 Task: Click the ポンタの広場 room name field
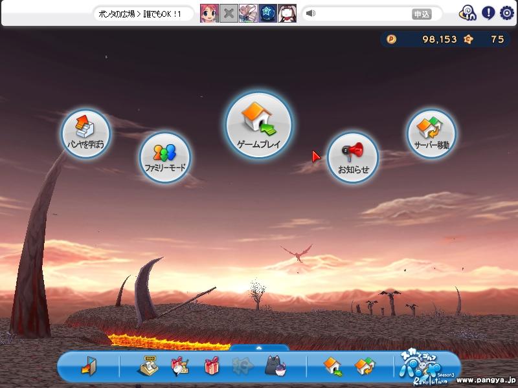[x=144, y=14]
